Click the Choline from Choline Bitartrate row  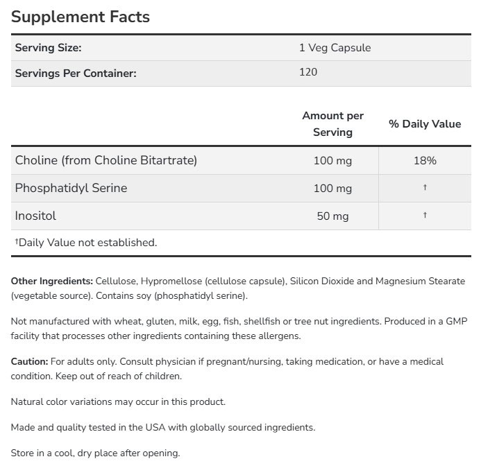[x=106, y=160]
